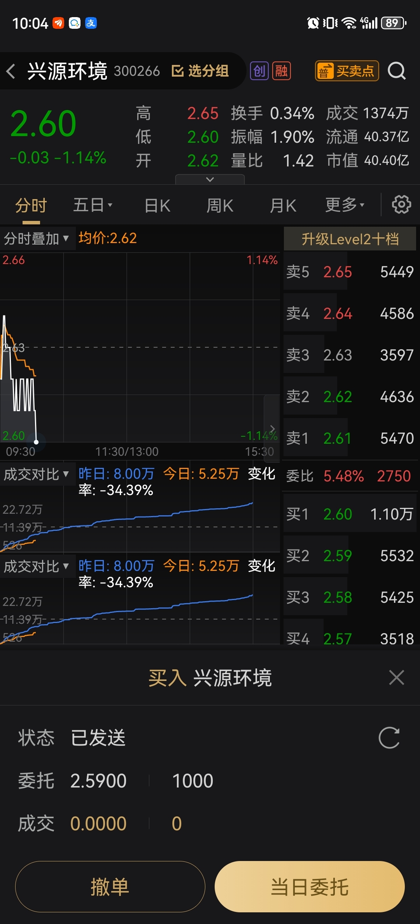Screen dimensions: 420x924
Task: Tap 选分组 to assign a group
Action: (200, 71)
